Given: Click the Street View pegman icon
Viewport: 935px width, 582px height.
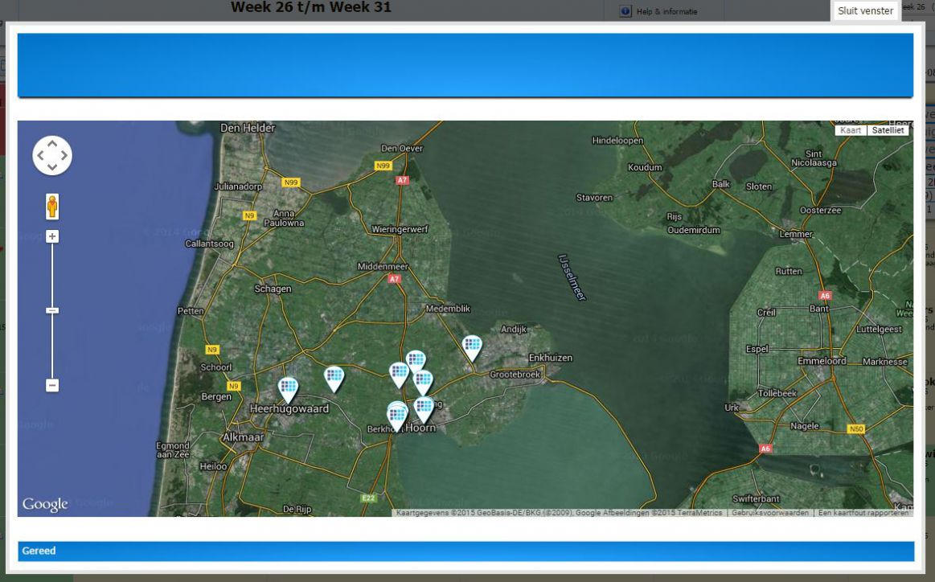Looking at the screenshot, I should coord(52,207).
